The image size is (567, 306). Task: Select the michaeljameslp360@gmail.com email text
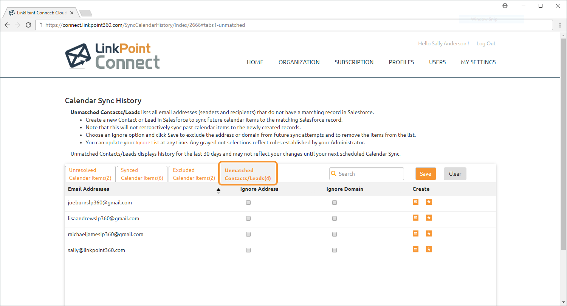pos(105,234)
